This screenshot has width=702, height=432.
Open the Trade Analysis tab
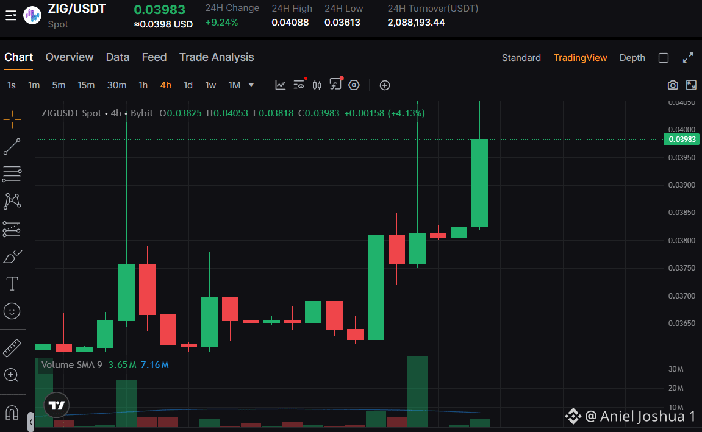pyautogui.click(x=217, y=57)
